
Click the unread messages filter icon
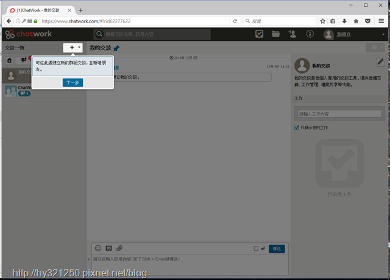point(24,60)
